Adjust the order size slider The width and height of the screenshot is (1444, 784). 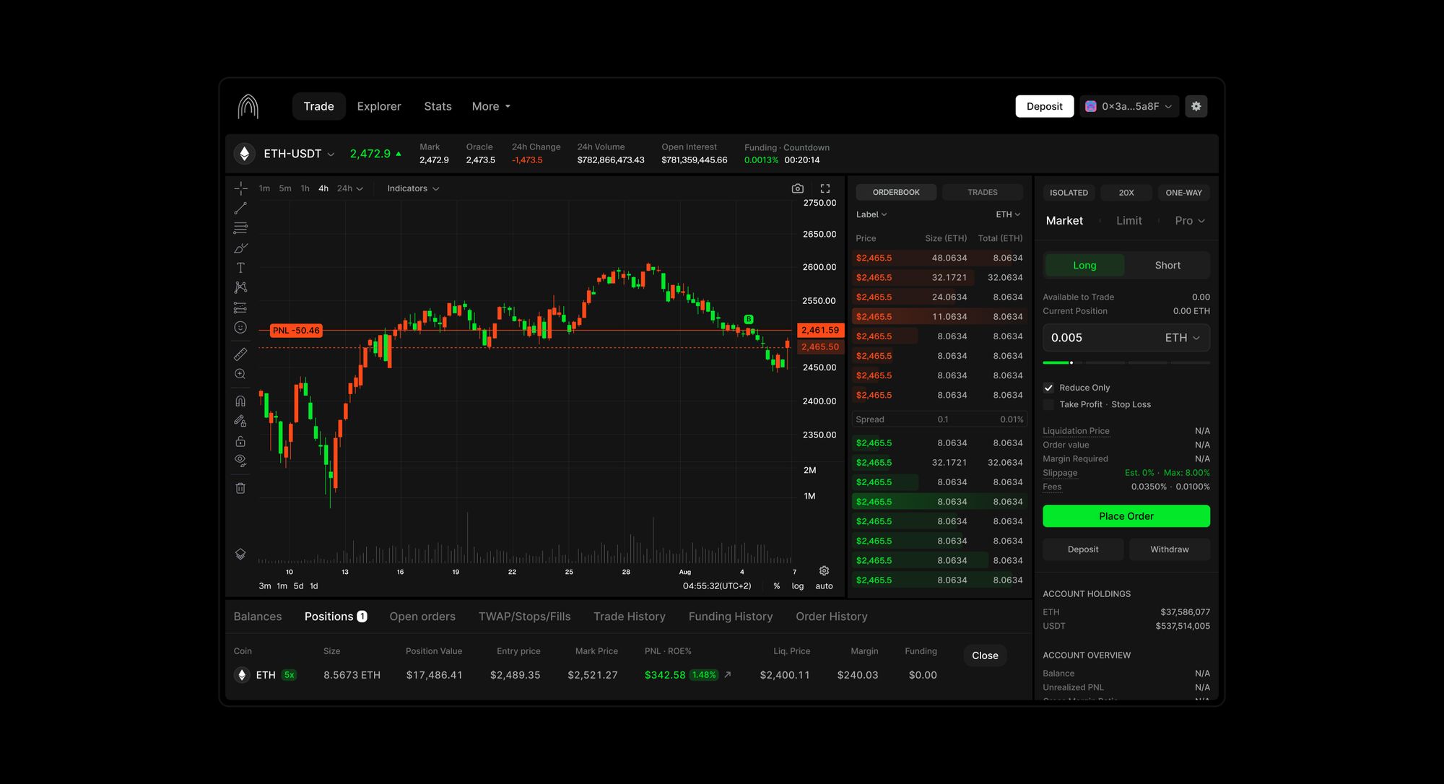1071,362
